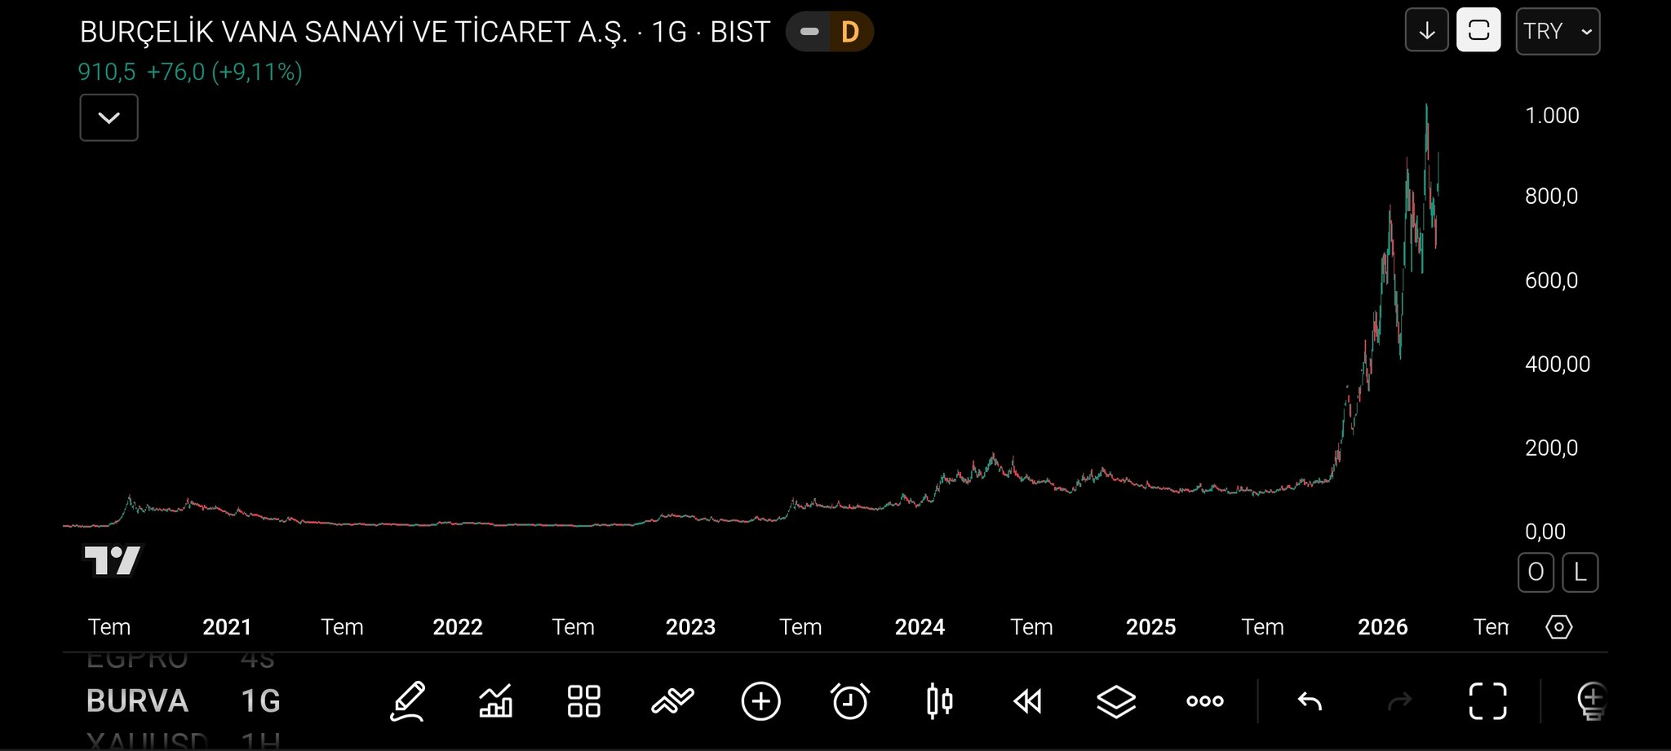This screenshot has height=751, width=1671.
Task: Click the 2022 label on time axis
Action: pyautogui.click(x=458, y=627)
